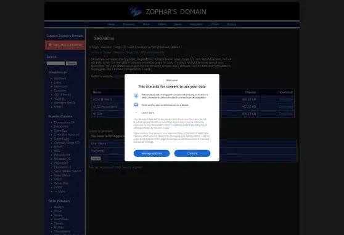344x235 pixels.
Task: Open Manage options in consent dialog
Action: pyautogui.click(x=152, y=153)
